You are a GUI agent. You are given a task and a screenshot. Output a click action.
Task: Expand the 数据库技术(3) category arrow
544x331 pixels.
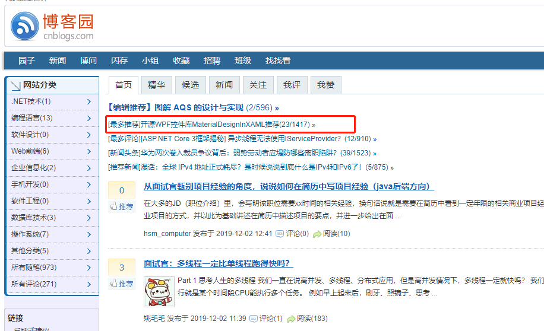[x=89, y=218]
